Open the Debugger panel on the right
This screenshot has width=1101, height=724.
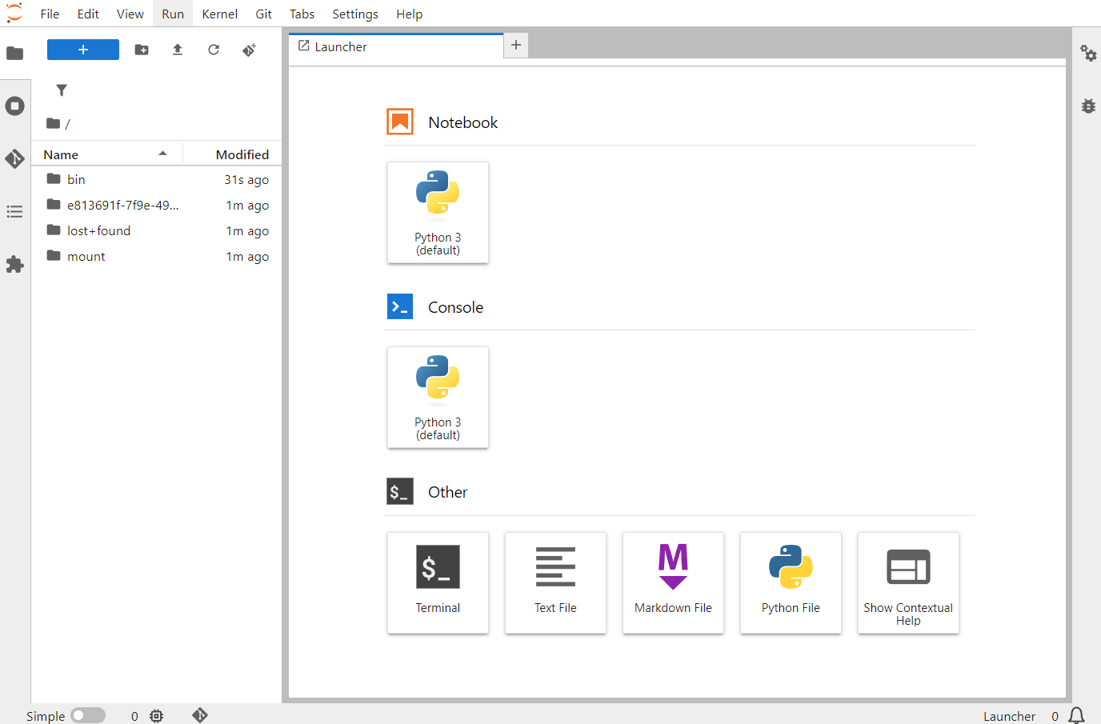(1087, 106)
